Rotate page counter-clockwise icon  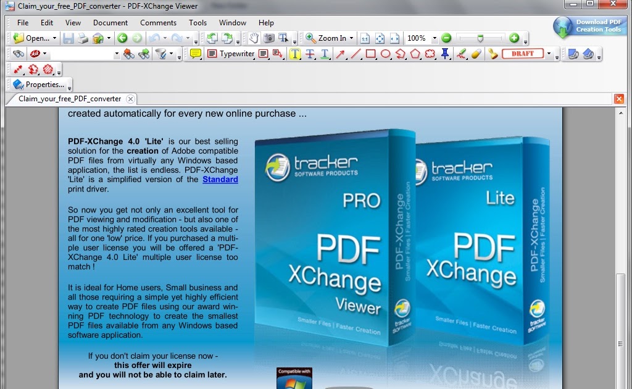point(212,38)
